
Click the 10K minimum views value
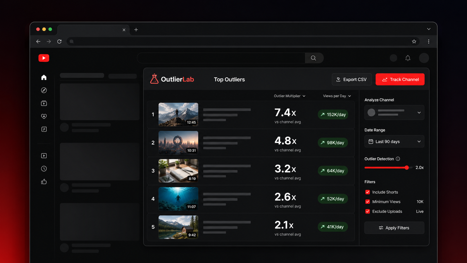point(420,202)
